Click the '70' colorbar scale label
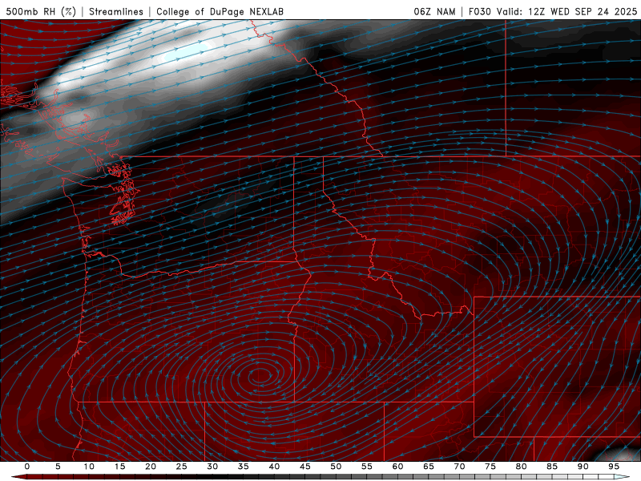Viewport: 641px width, 481px height. click(x=459, y=467)
